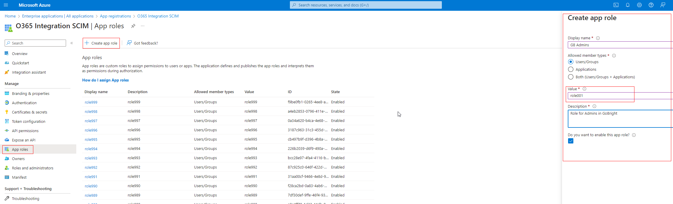Open the help question mark icon

[651, 5]
